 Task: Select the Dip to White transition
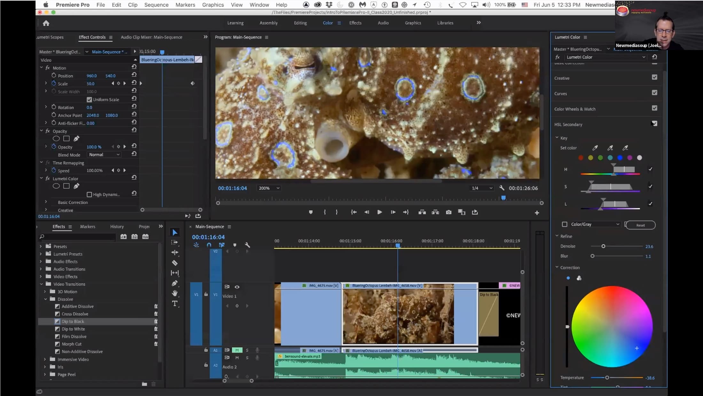(x=73, y=329)
